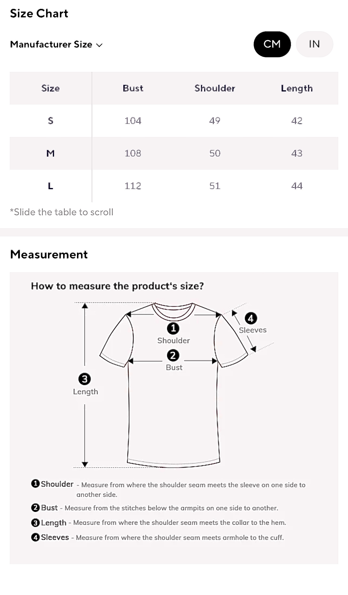Select the size S row label
348x595 pixels.
coord(50,121)
